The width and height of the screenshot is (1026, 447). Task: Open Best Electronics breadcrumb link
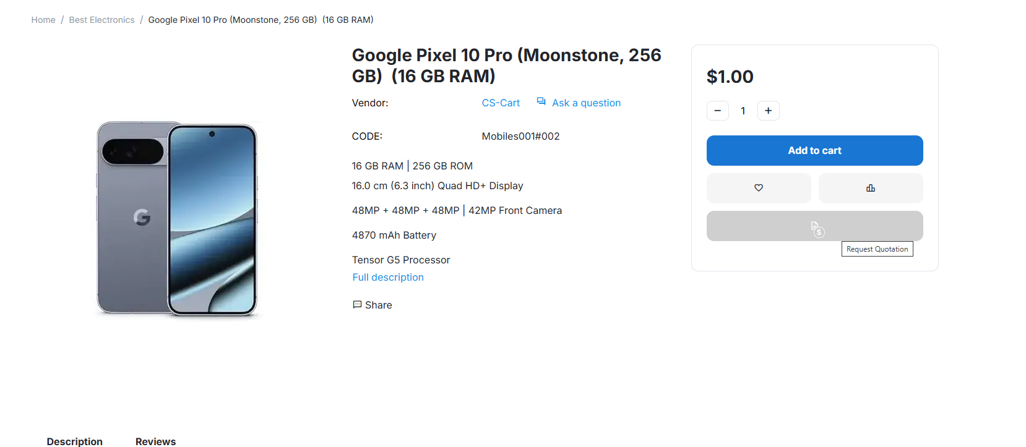coord(101,20)
